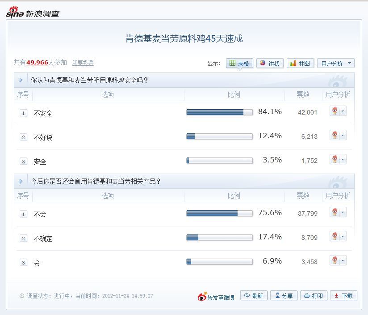The image size is (368, 315).
Task: Click the 打印 print button
Action: click(x=314, y=295)
